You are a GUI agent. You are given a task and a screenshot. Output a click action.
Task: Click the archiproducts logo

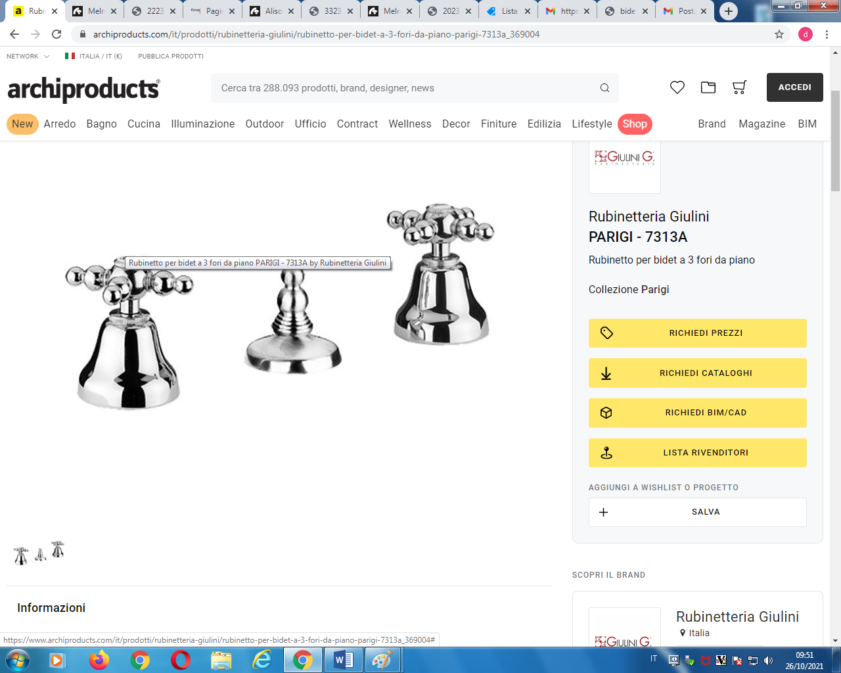tap(83, 89)
